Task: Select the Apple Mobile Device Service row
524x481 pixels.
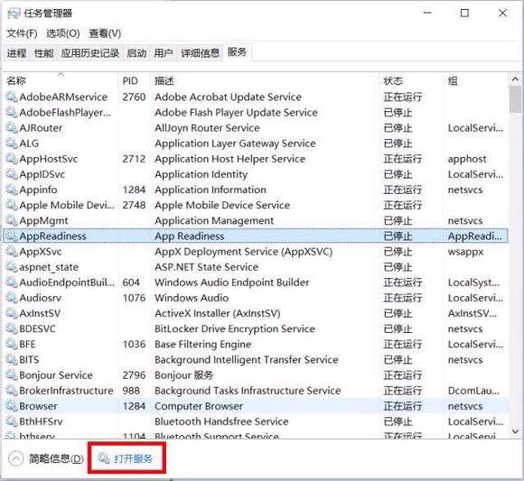Action: (256, 205)
